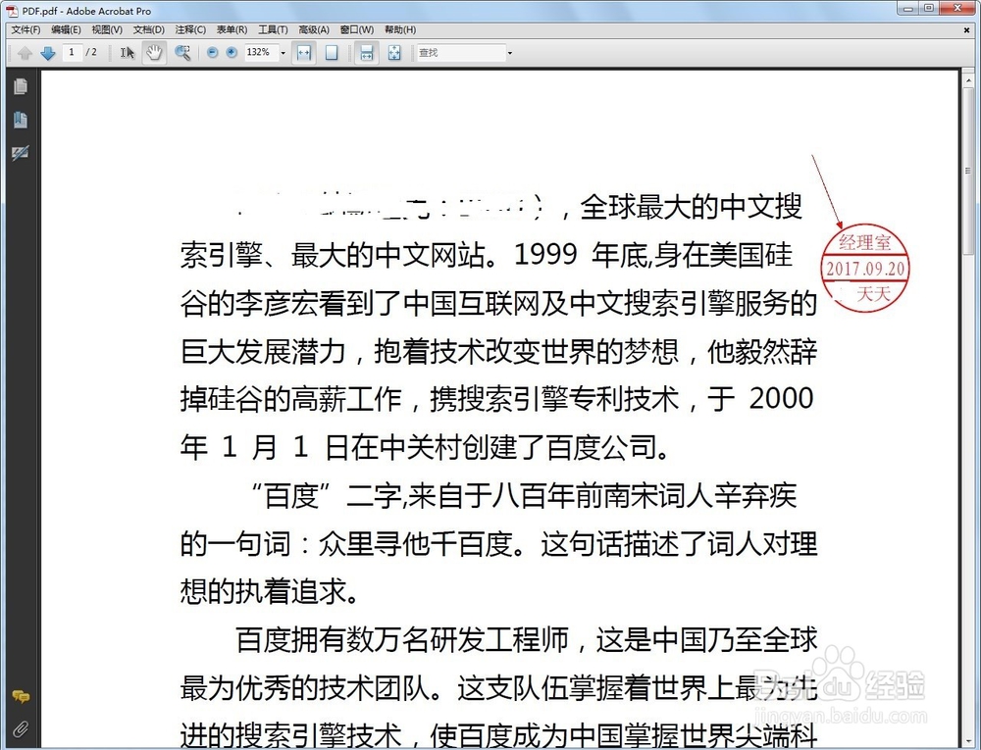Open the 注释(C) menu
This screenshot has height=750, width=981.
[190, 29]
